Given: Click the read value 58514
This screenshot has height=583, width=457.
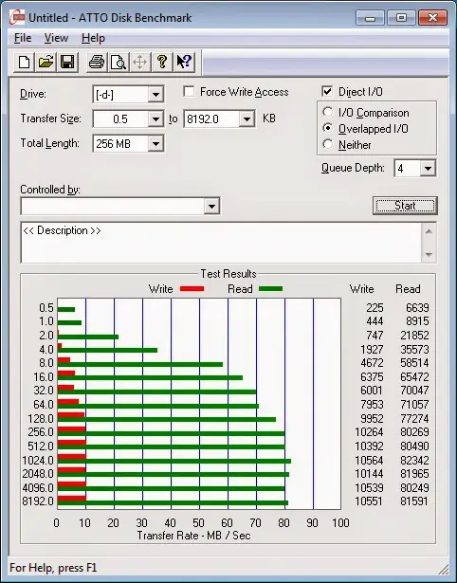Looking at the screenshot, I should tap(414, 362).
